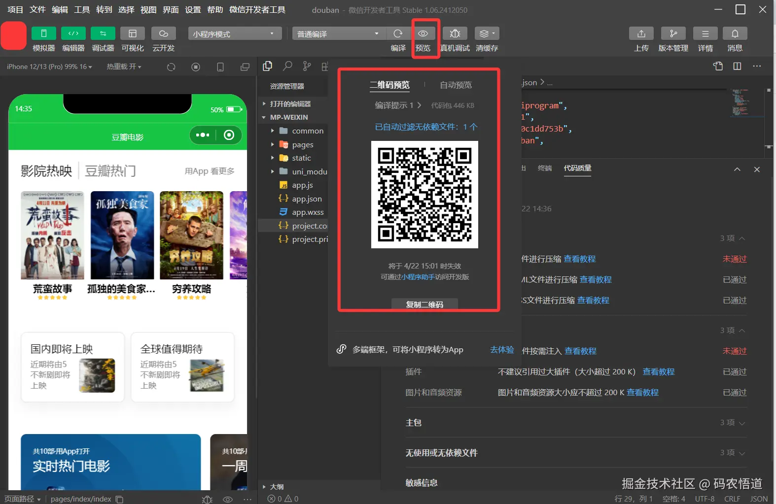Toggle the 可视化 visual panel button
776x504 pixels.
pos(133,34)
